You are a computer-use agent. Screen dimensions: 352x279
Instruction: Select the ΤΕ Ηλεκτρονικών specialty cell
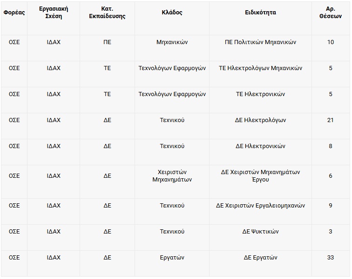coord(260,94)
